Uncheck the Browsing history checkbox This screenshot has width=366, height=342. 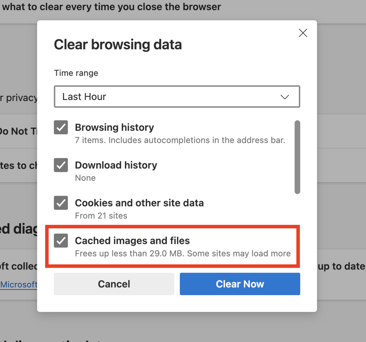pyautogui.click(x=61, y=127)
